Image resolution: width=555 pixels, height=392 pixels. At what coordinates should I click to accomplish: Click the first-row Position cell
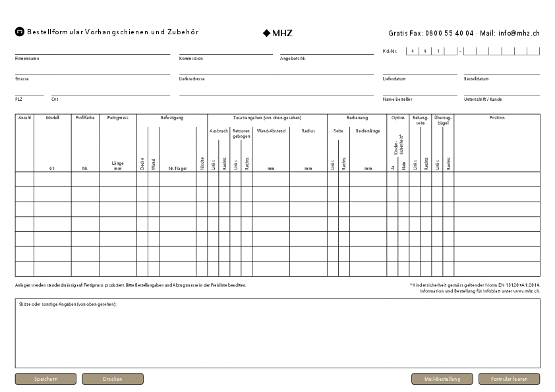point(496,179)
